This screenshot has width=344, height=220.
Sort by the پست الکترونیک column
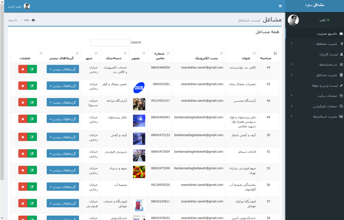[x=199, y=56]
